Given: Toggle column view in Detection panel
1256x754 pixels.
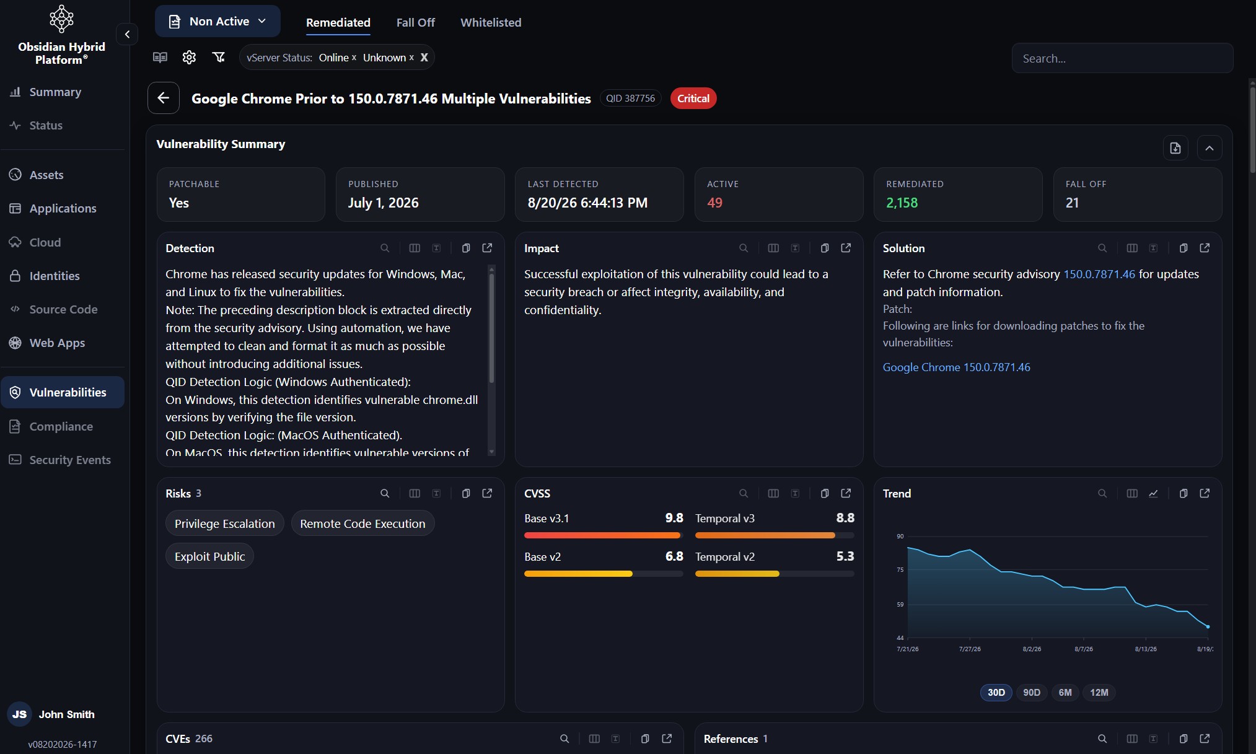Looking at the screenshot, I should pos(415,248).
